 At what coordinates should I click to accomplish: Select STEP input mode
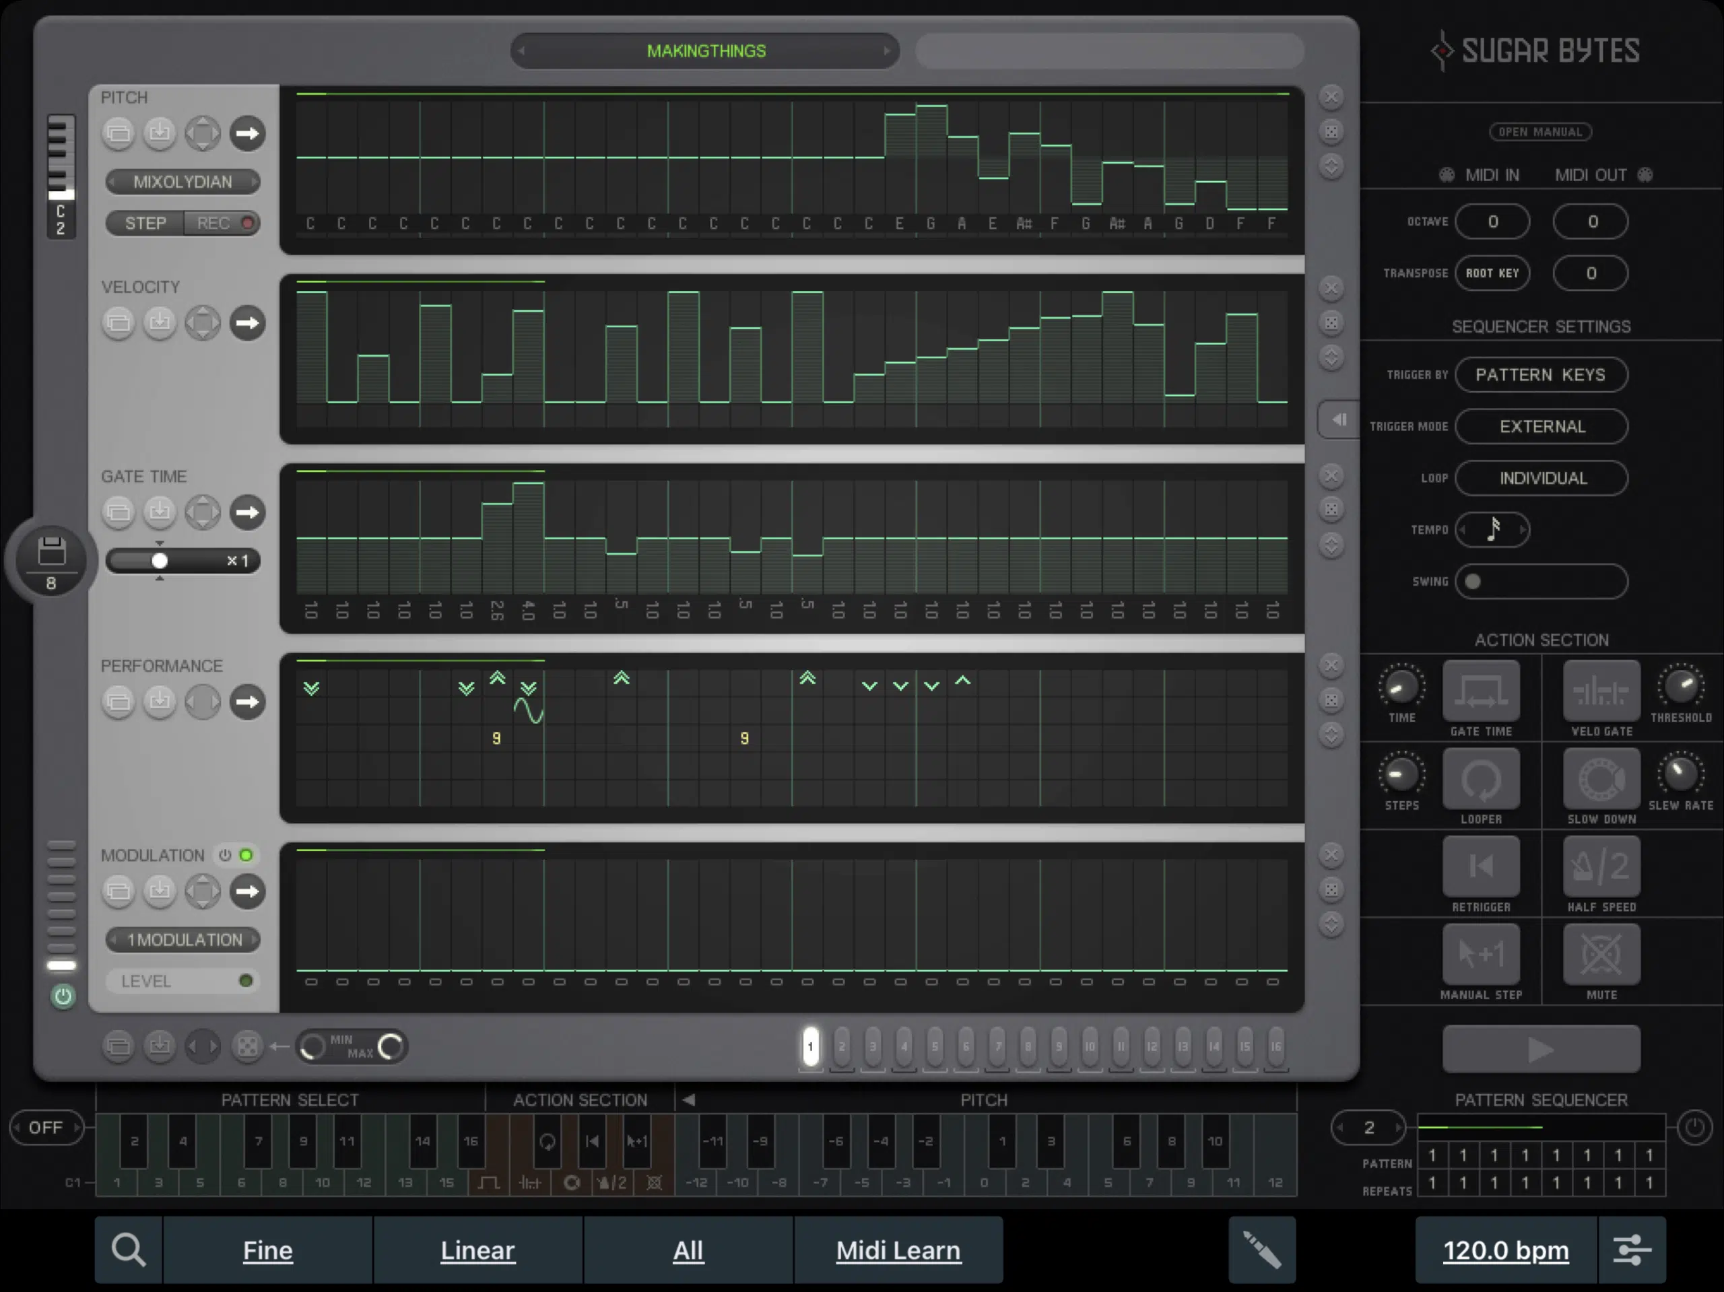click(x=145, y=224)
